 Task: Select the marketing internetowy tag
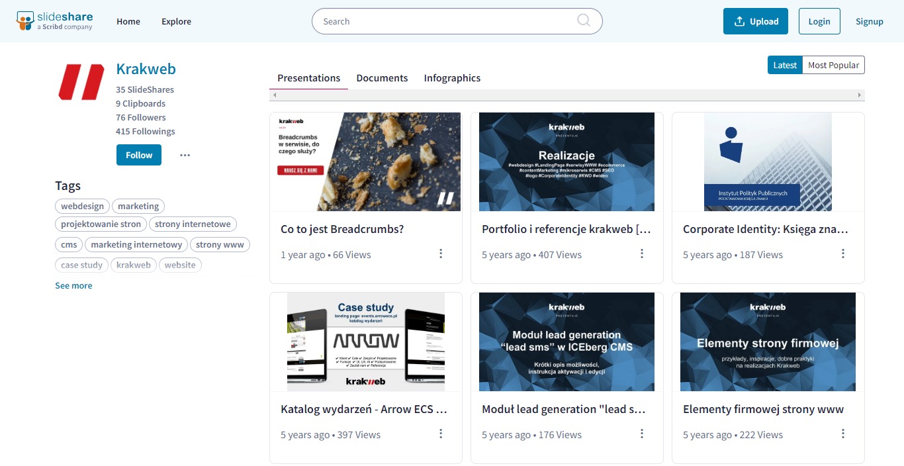136,244
